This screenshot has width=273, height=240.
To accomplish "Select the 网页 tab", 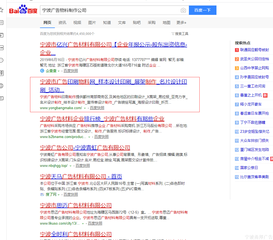I will [x=47, y=23].
